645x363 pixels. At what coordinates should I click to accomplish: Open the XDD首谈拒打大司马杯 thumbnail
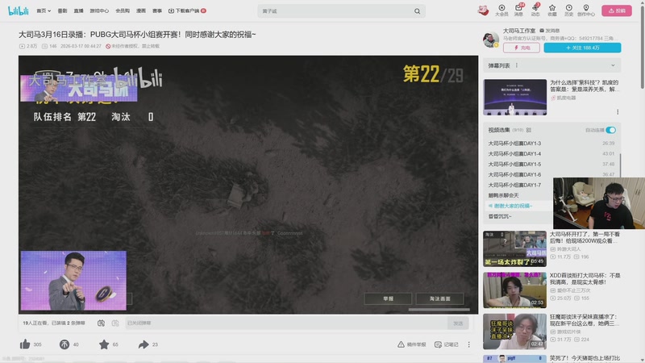514,290
